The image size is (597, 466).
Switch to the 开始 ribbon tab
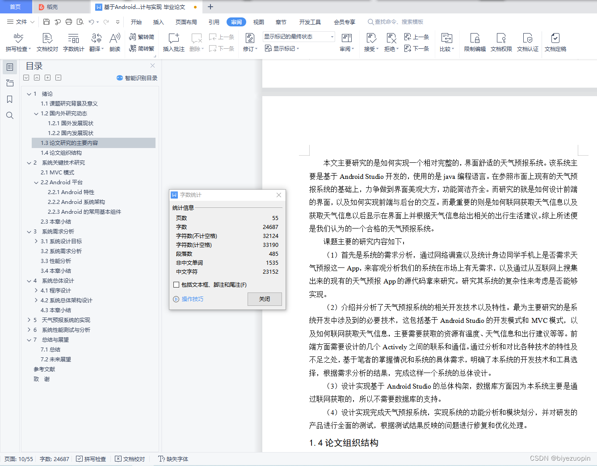(136, 22)
